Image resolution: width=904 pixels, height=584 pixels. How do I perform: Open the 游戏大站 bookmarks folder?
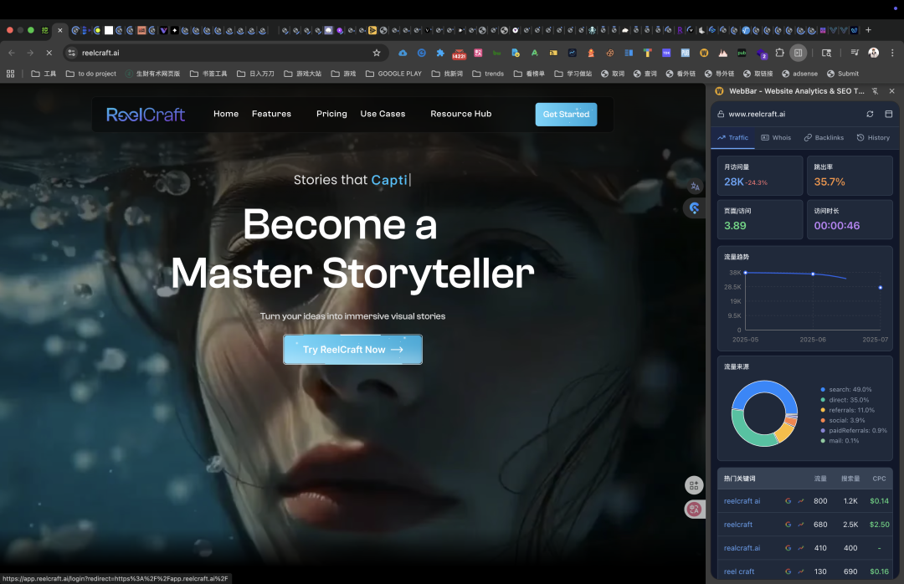click(x=303, y=74)
